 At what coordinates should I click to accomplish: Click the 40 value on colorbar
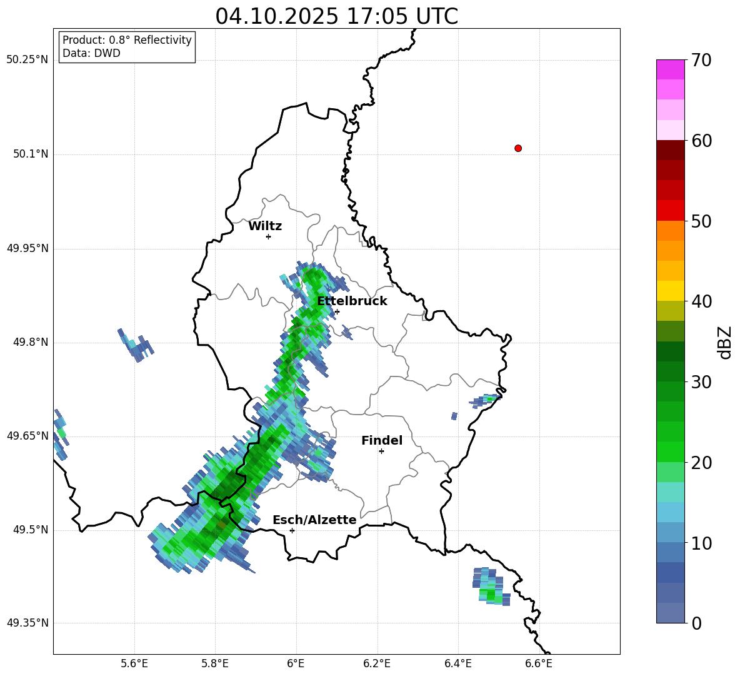[x=701, y=301]
